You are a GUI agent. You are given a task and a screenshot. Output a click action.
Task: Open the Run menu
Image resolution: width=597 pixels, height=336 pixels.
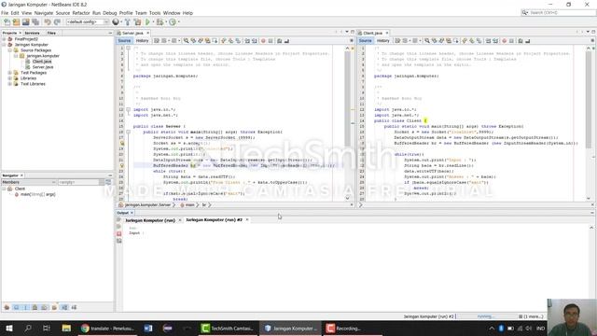96,13
